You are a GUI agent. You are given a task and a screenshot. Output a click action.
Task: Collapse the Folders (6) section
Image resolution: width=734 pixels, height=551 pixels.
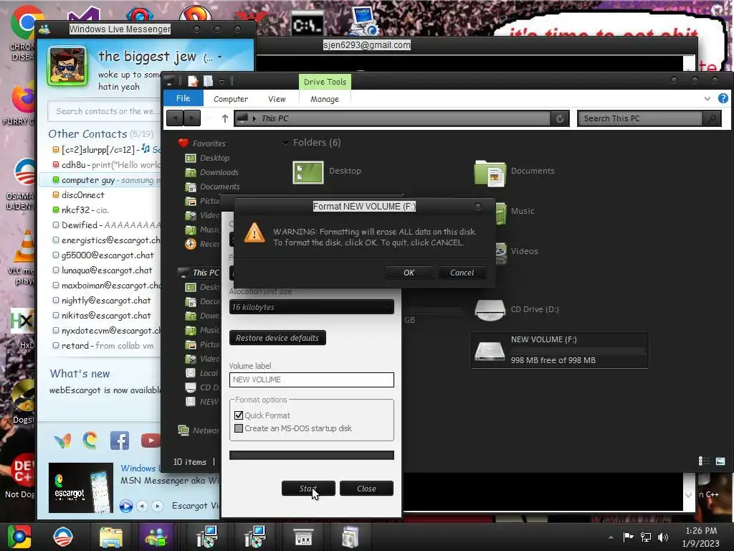tap(285, 143)
